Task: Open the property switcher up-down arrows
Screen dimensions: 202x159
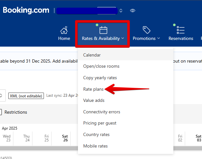Action: click(x=121, y=11)
